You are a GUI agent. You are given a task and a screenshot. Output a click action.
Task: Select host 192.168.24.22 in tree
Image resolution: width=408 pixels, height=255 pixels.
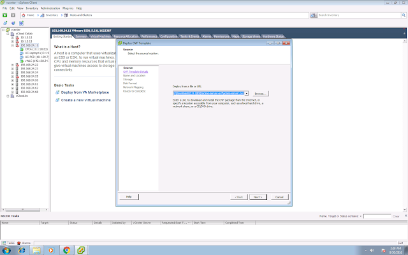click(x=29, y=65)
